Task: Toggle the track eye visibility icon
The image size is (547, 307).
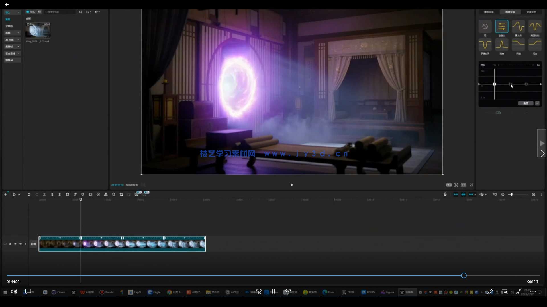Action: point(15,244)
